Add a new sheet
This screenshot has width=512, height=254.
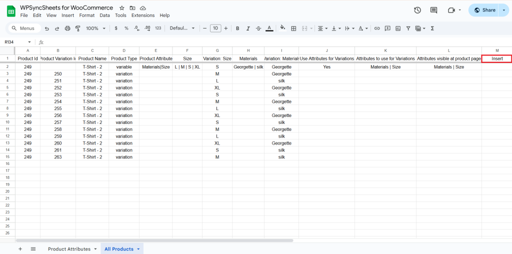click(20, 249)
